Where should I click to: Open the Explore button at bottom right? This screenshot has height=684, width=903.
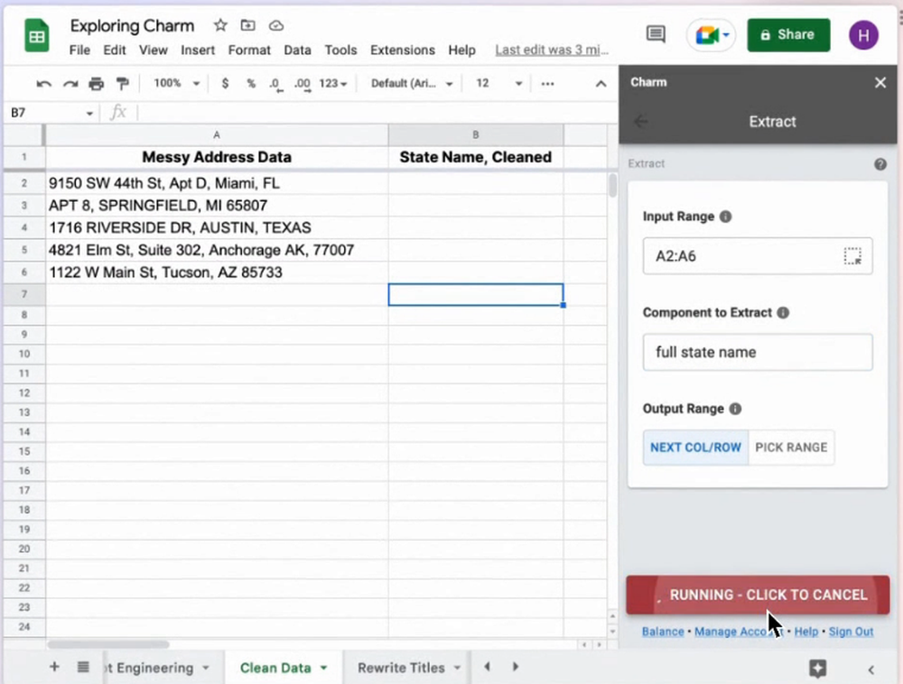[817, 669]
